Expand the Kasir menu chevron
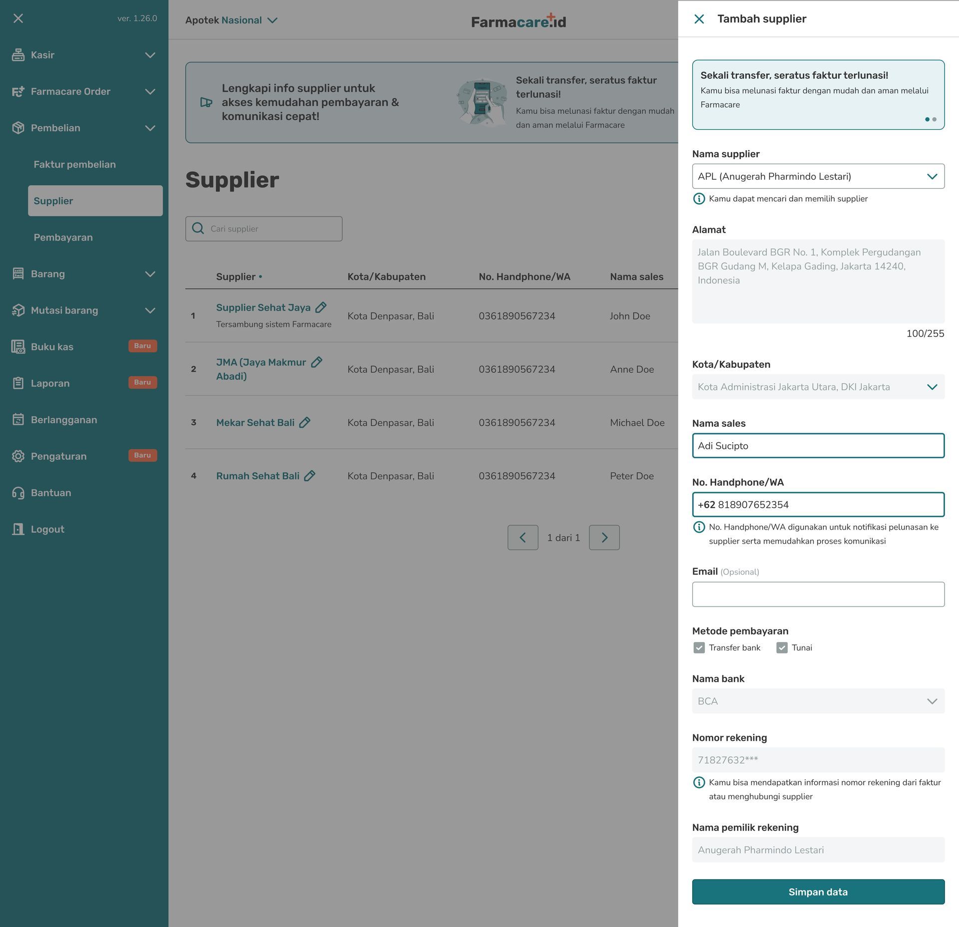 [x=150, y=55]
